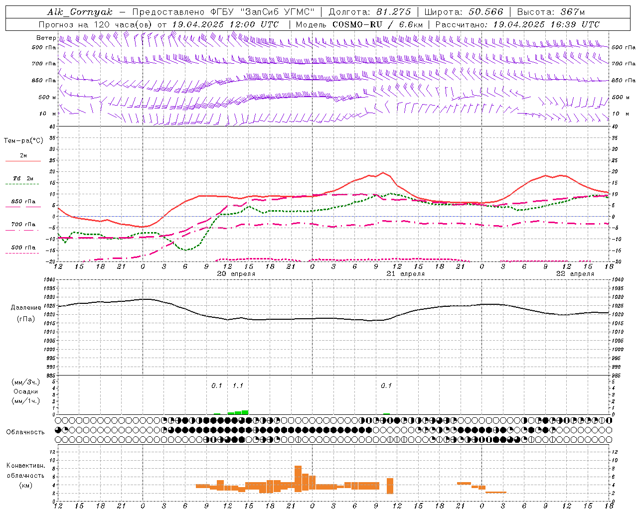Image resolution: width=638 pixels, height=510 pixels.
Task: Click the tallest green precipitation bar
Action: pyautogui.click(x=245, y=412)
